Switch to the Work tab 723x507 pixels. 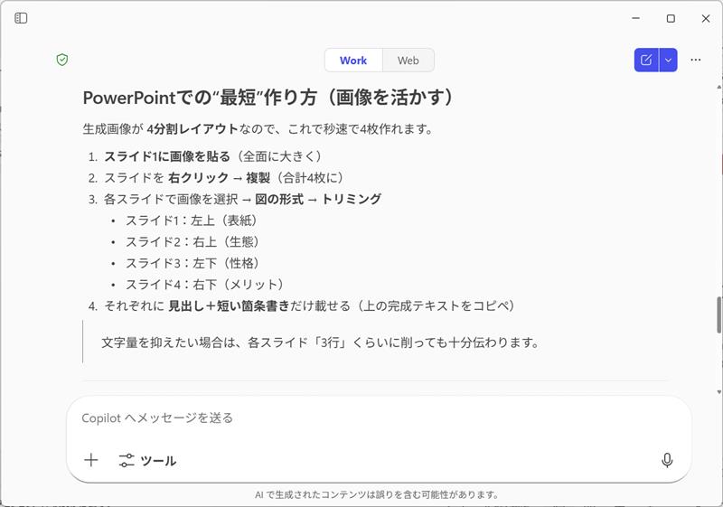click(353, 61)
